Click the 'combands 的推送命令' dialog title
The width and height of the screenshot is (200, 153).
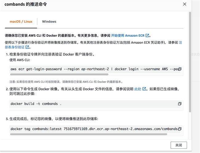(x=26, y=4)
